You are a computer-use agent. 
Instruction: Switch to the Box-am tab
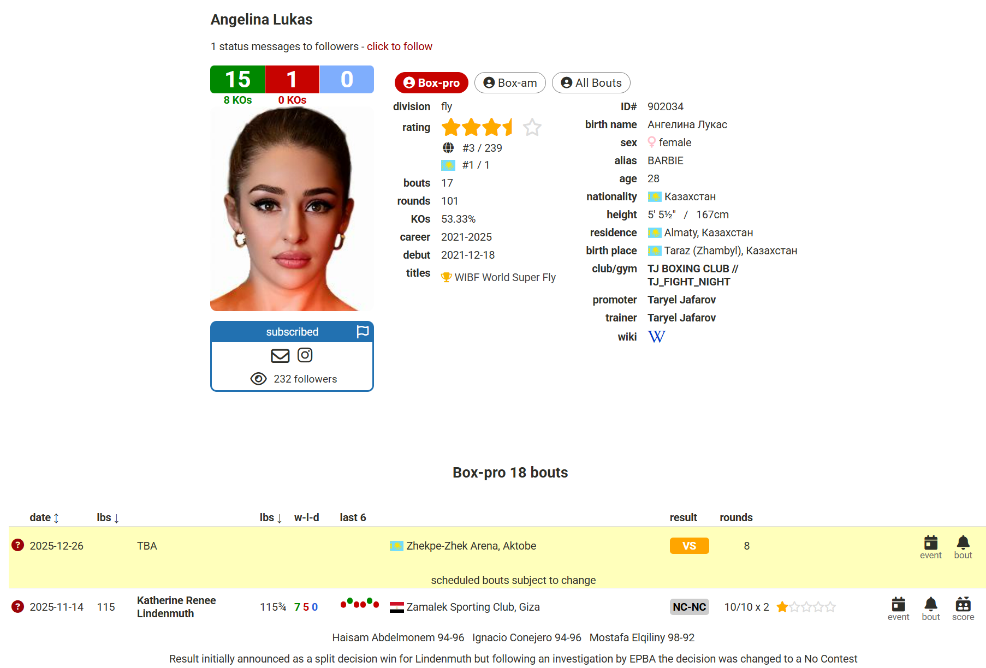pos(510,83)
